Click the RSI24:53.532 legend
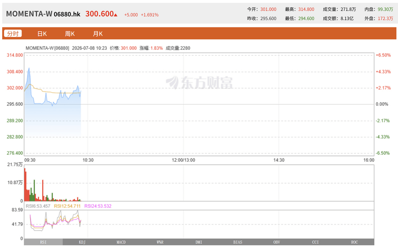The image size is (398, 248). pyautogui.click(x=98, y=206)
